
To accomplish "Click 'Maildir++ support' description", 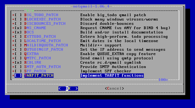I will tap(101, 45).
